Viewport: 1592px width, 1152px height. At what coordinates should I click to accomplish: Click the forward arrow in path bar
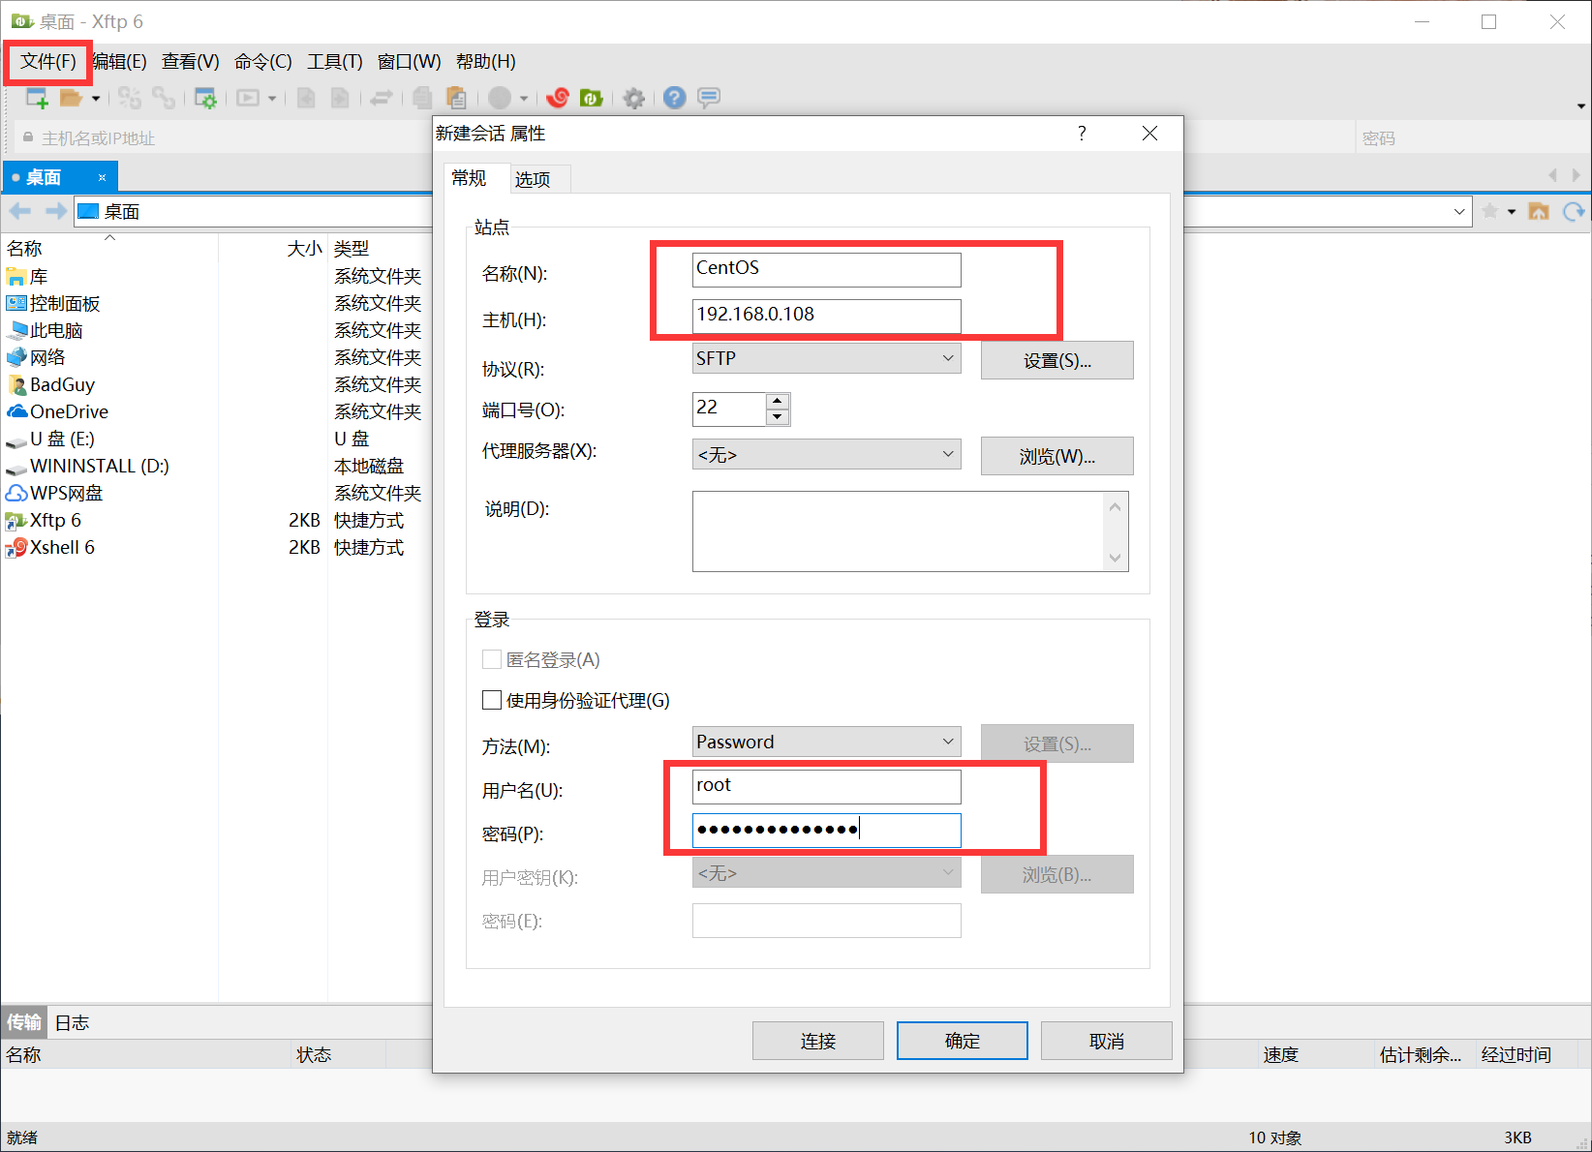56,211
